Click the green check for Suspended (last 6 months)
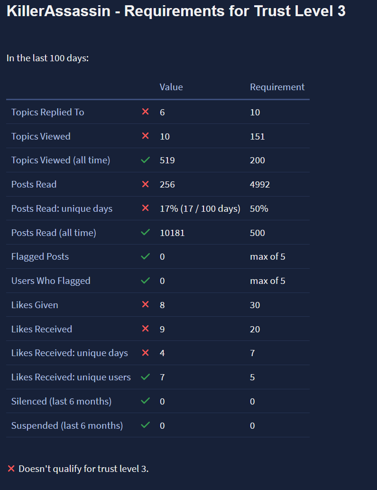The image size is (377, 490). tap(146, 425)
